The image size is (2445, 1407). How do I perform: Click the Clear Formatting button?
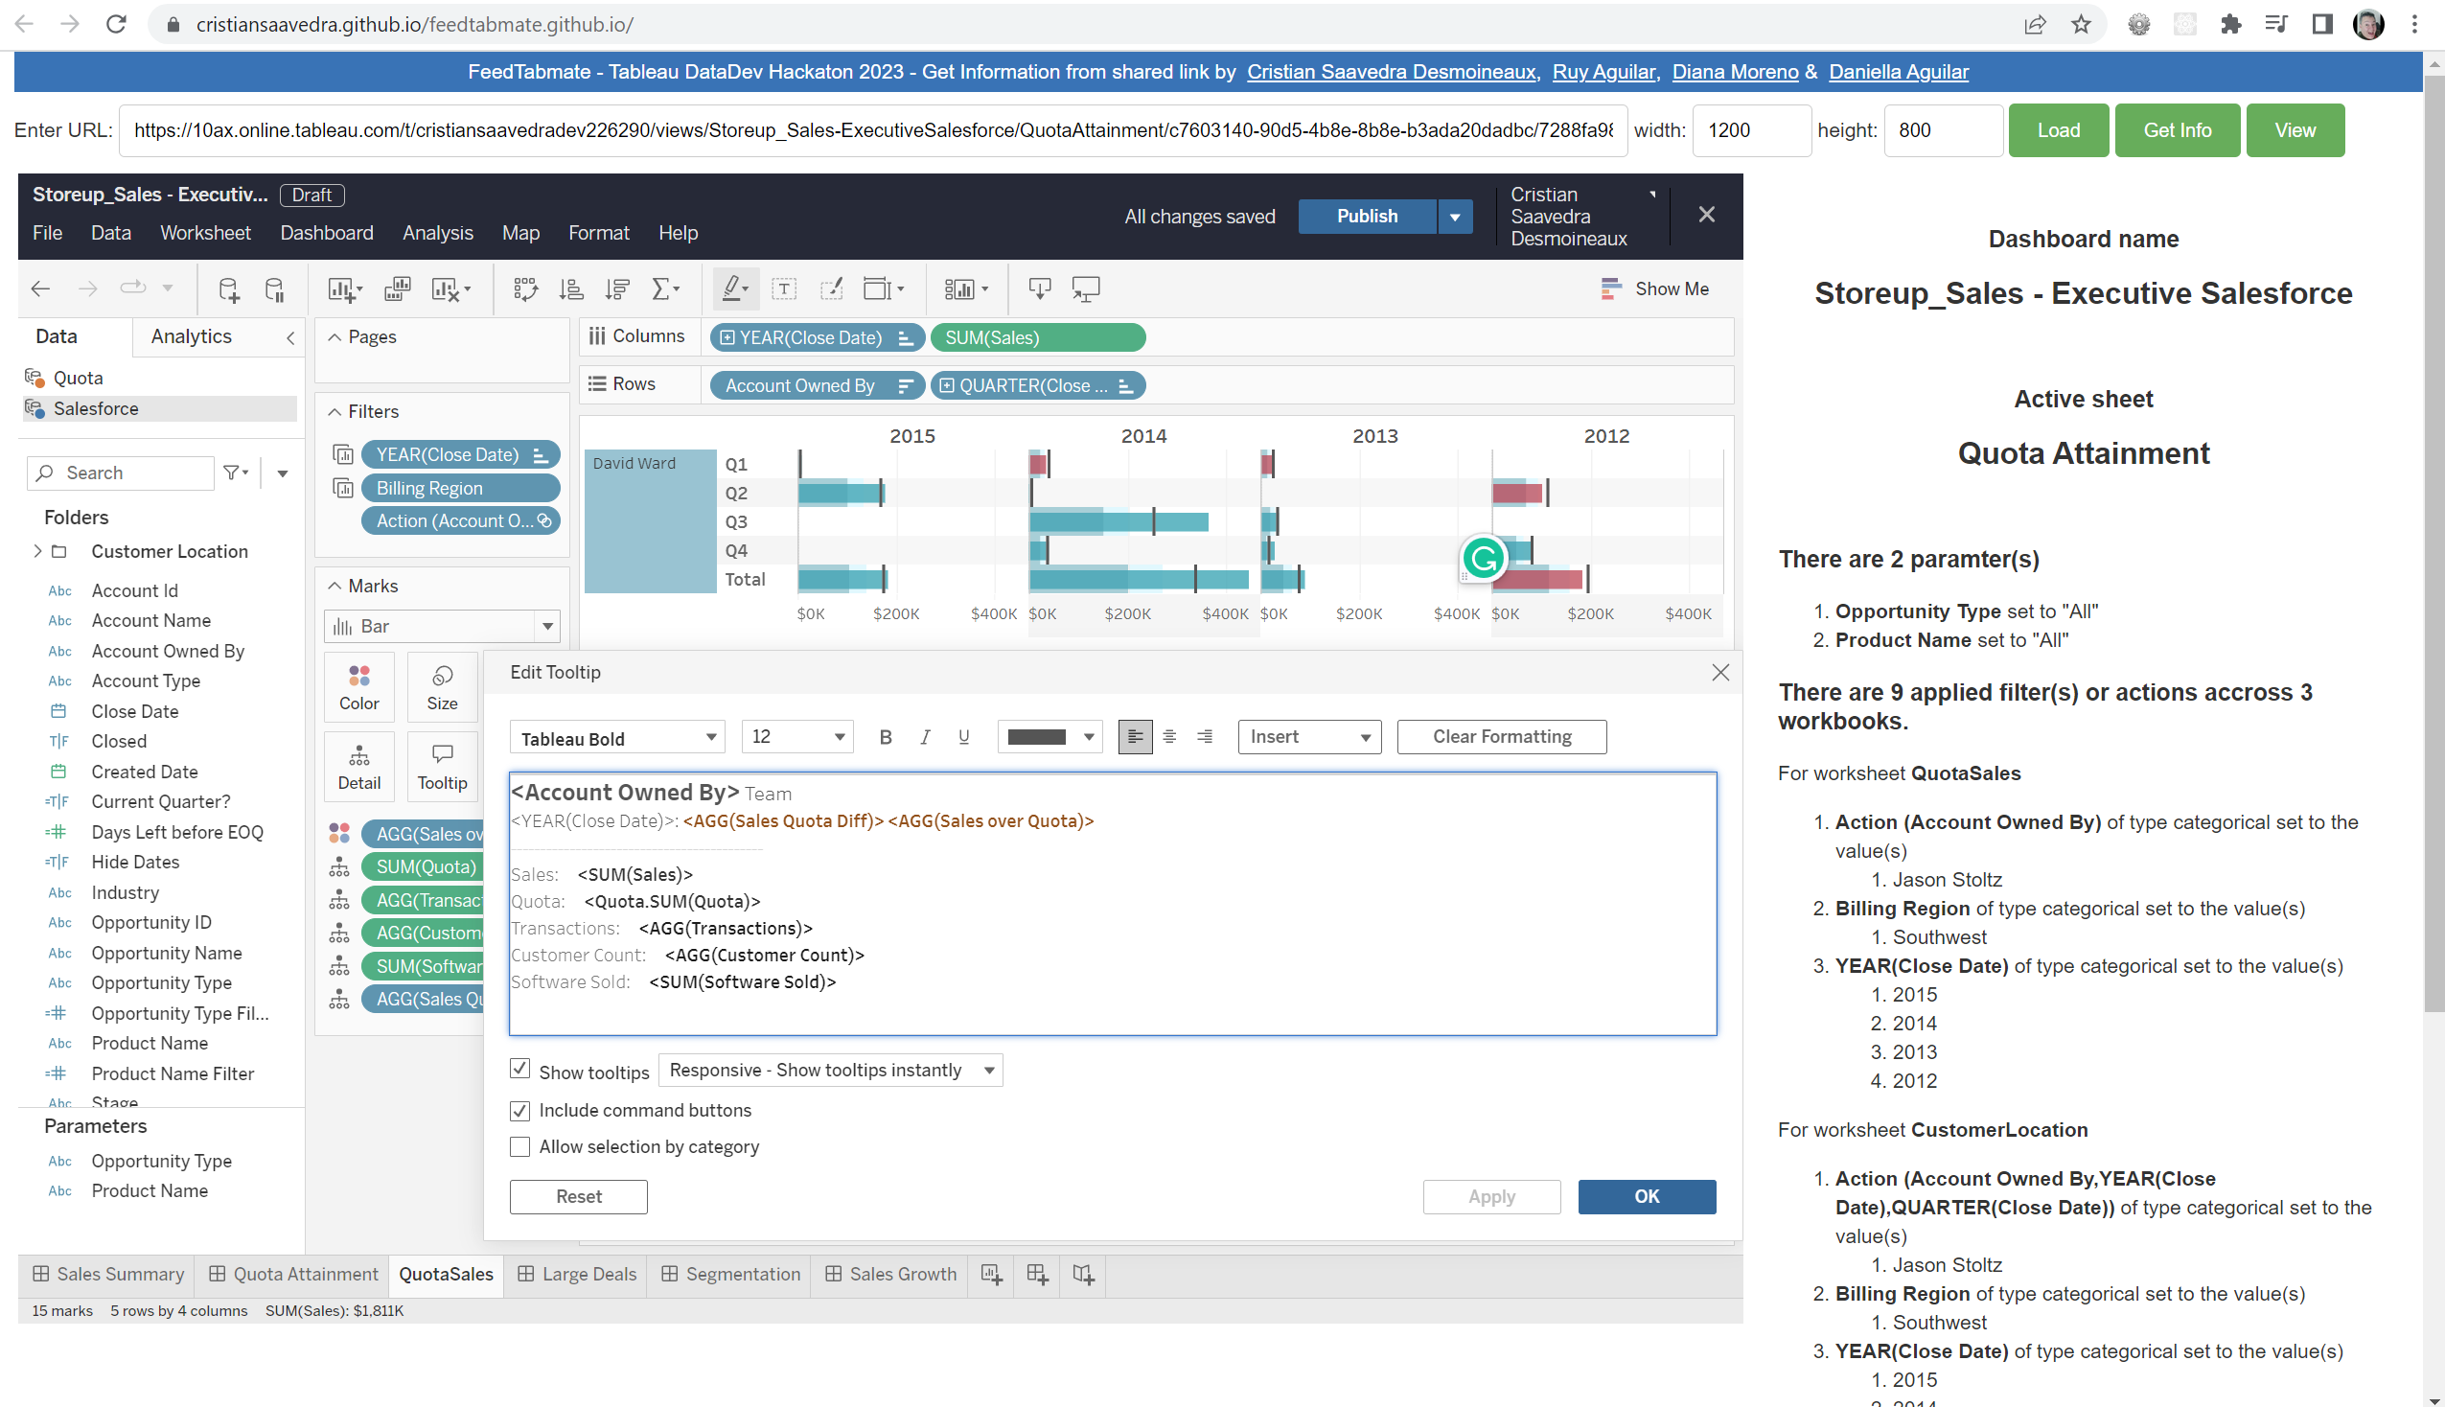1501,737
